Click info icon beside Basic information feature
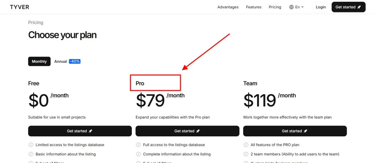375x163 pixels. (x=30, y=154)
